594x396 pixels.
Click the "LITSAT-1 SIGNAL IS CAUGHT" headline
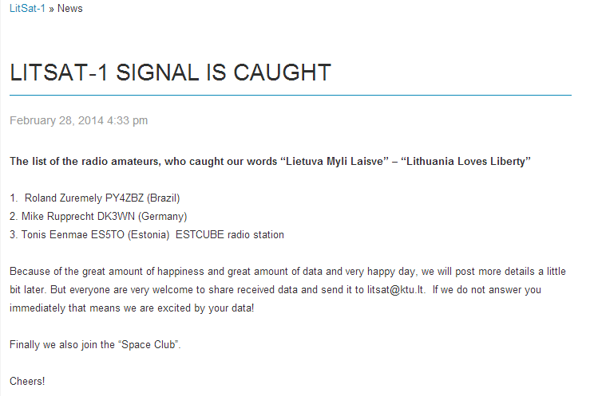tap(170, 73)
